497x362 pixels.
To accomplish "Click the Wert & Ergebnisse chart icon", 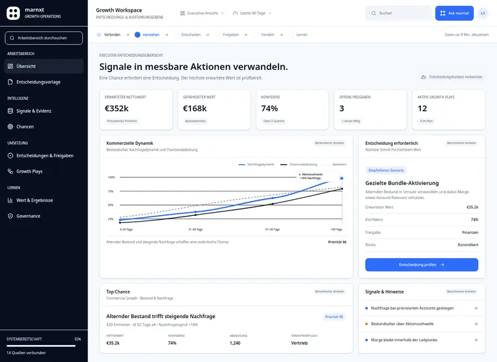I will [10, 200].
